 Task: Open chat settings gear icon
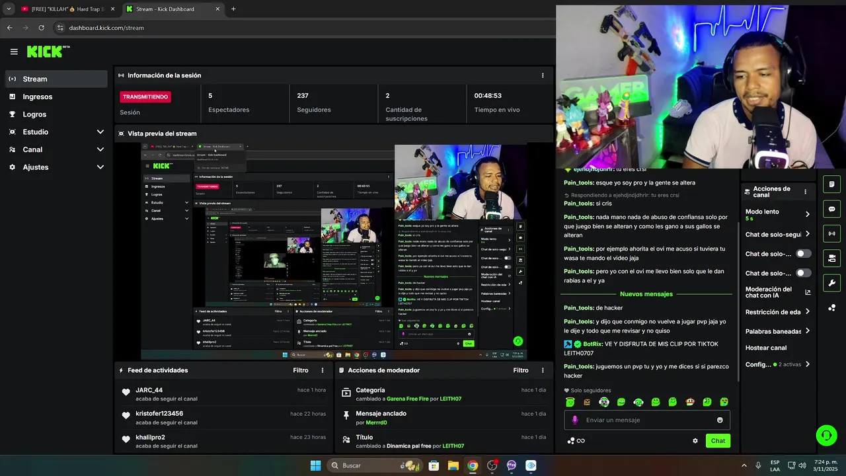(695, 441)
